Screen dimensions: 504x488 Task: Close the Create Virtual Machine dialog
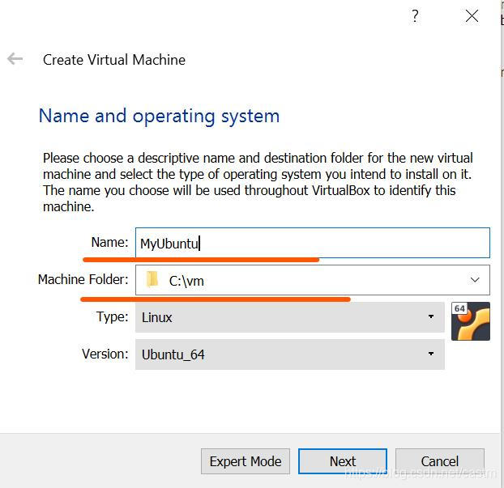472,15
